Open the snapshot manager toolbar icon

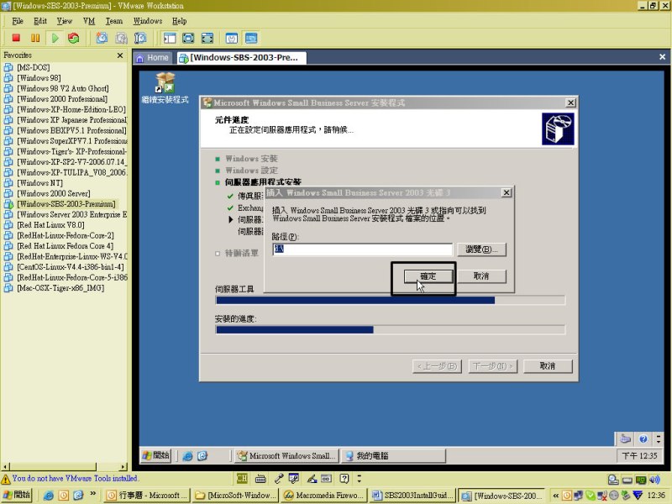pos(140,38)
